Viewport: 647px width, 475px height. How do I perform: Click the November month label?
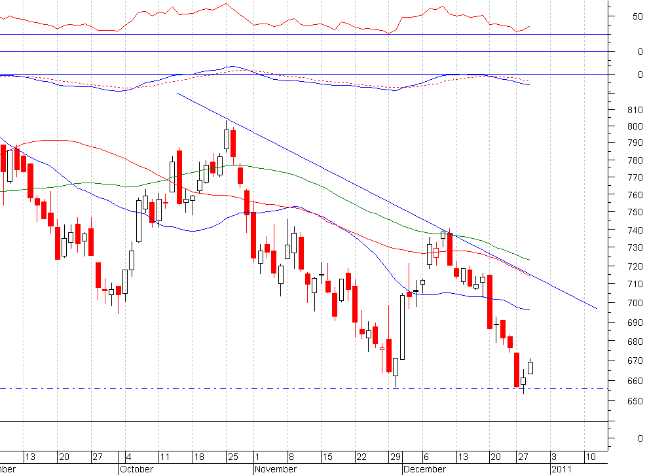(x=275, y=469)
